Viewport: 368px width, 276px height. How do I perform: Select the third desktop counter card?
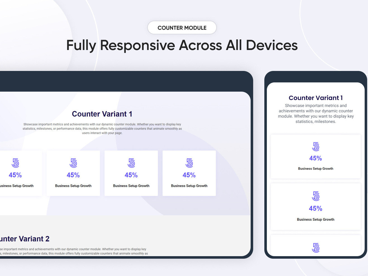coord(131,173)
